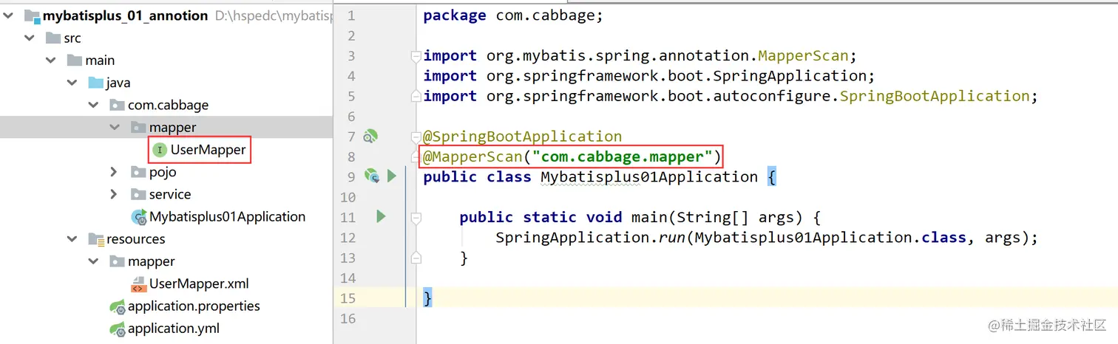Click the UserMapper interface icon
The height and width of the screenshot is (344, 1118).
pyautogui.click(x=159, y=150)
